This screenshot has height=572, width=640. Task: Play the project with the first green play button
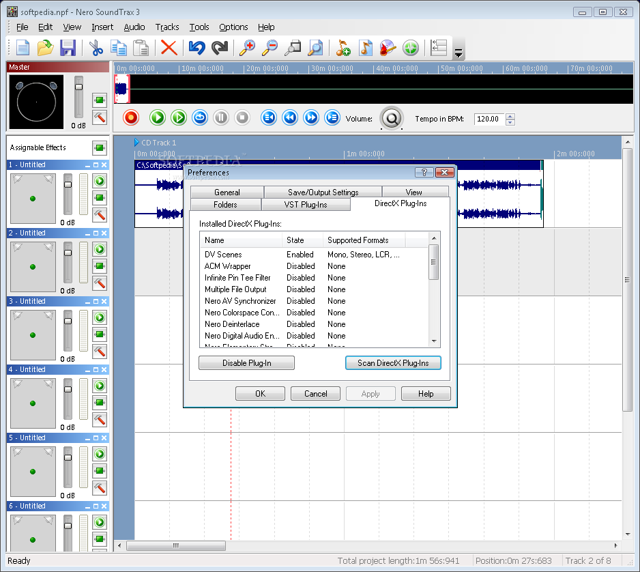click(157, 117)
